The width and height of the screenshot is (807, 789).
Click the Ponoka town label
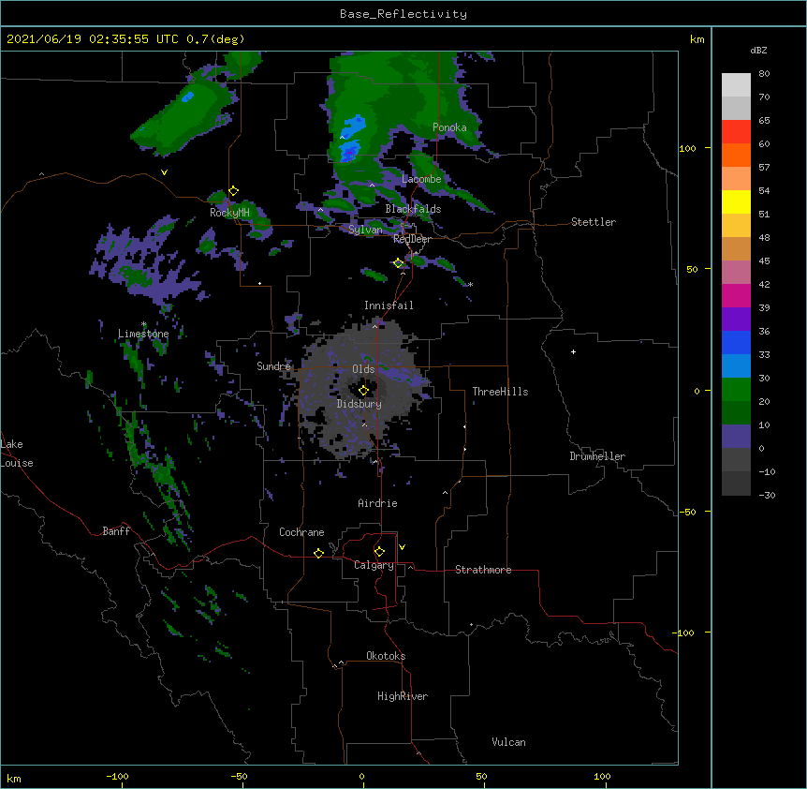[x=449, y=127]
